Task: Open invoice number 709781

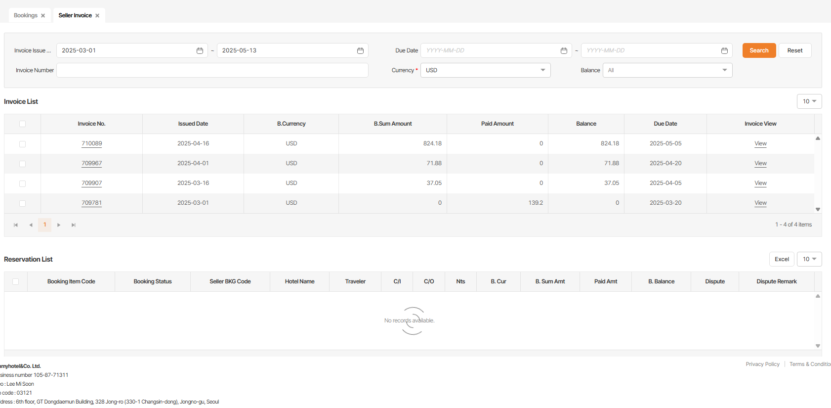Action: 92,203
